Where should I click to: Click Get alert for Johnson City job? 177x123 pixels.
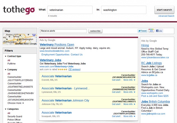pos(116,104)
